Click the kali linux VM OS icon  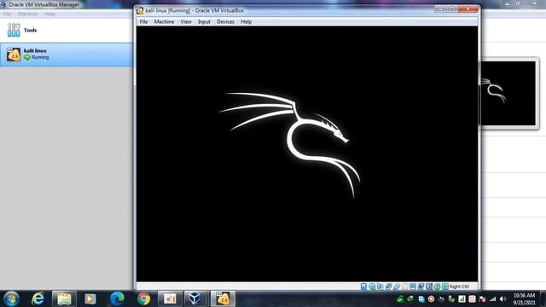point(14,55)
